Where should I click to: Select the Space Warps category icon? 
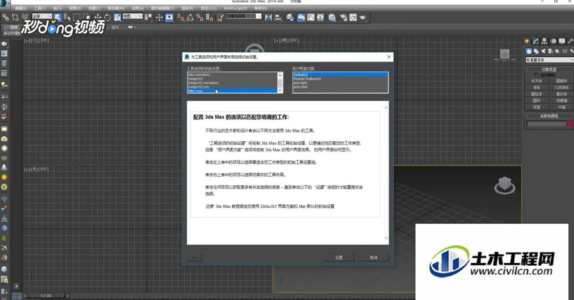pyautogui.click(x=565, y=51)
